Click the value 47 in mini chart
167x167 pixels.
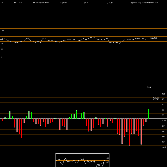108,162
